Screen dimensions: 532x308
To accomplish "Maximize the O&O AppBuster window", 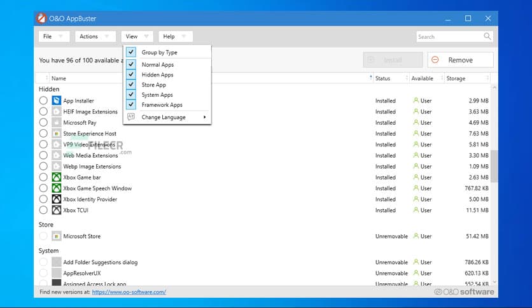I will [468, 18].
